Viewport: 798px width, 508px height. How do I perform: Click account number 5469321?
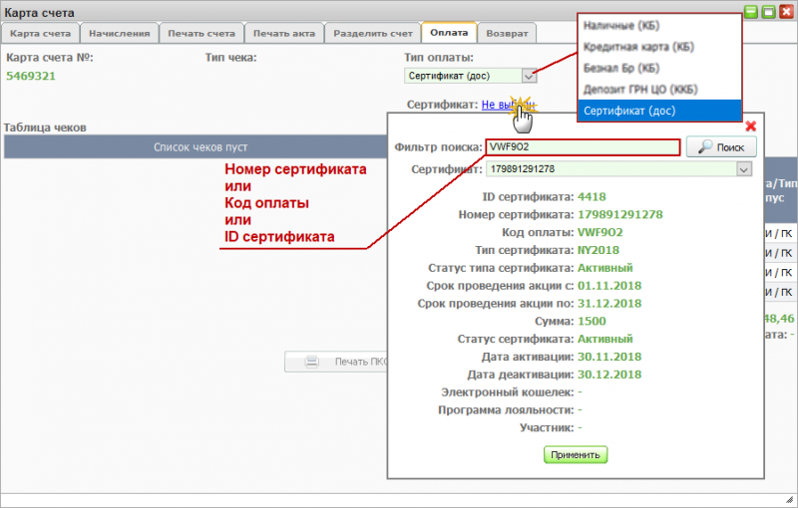click(31, 76)
